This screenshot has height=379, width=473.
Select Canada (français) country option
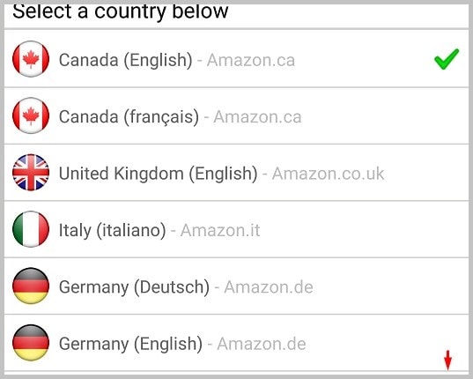point(236,115)
